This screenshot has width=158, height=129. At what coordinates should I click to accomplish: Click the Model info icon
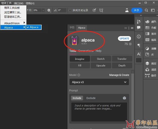79,75
